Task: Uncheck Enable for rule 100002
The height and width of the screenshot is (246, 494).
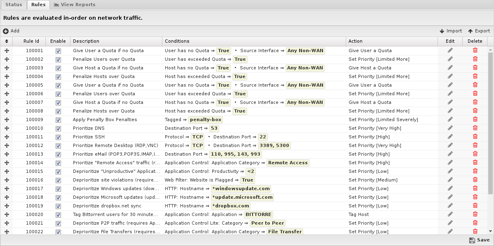Action: pyautogui.click(x=58, y=60)
